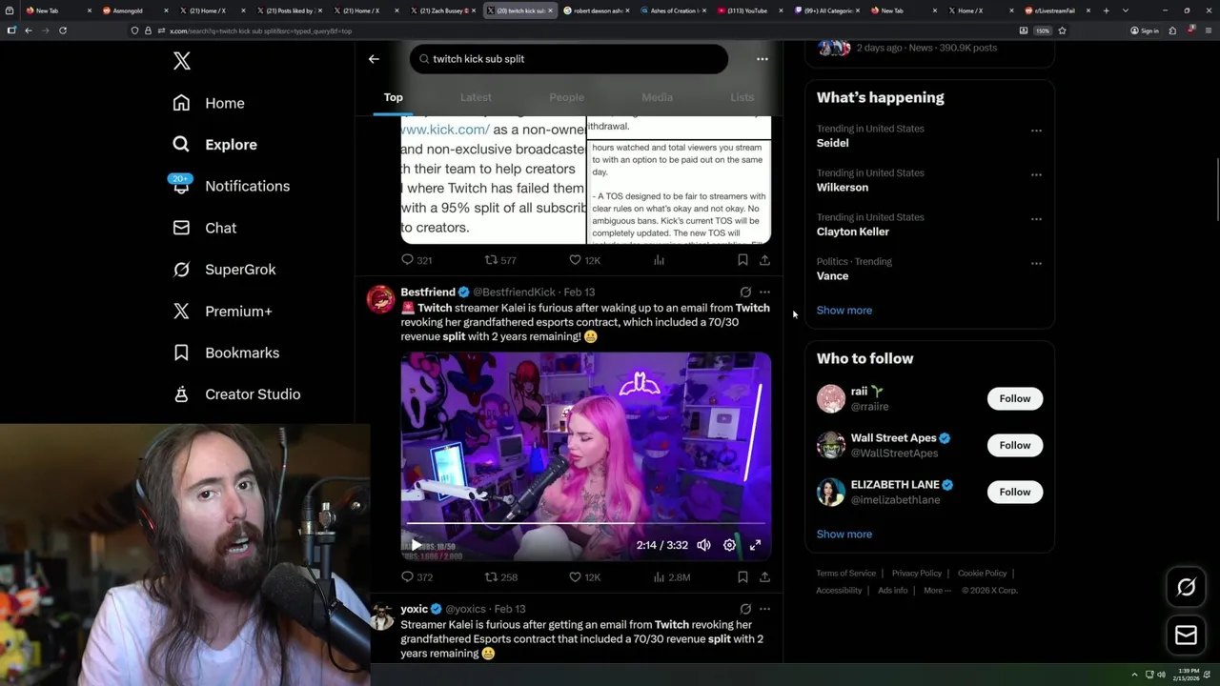Follow raii account
Image resolution: width=1220 pixels, height=686 pixels.
[x=1014, y=398]
